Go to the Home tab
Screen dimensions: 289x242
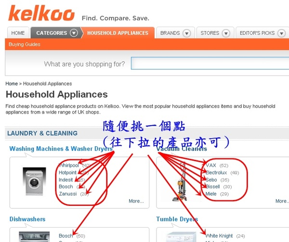(18, 33)
